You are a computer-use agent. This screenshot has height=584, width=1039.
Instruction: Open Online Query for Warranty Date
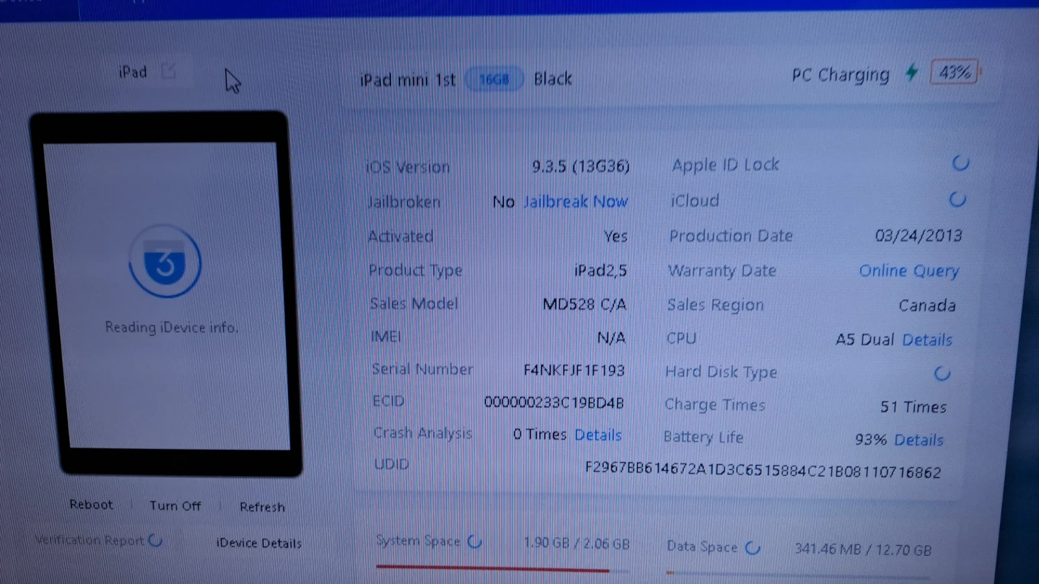[x=908, y=271]
